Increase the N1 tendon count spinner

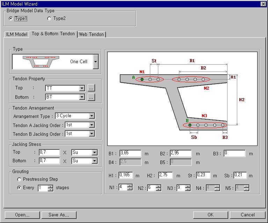click(x=130, y=186)
